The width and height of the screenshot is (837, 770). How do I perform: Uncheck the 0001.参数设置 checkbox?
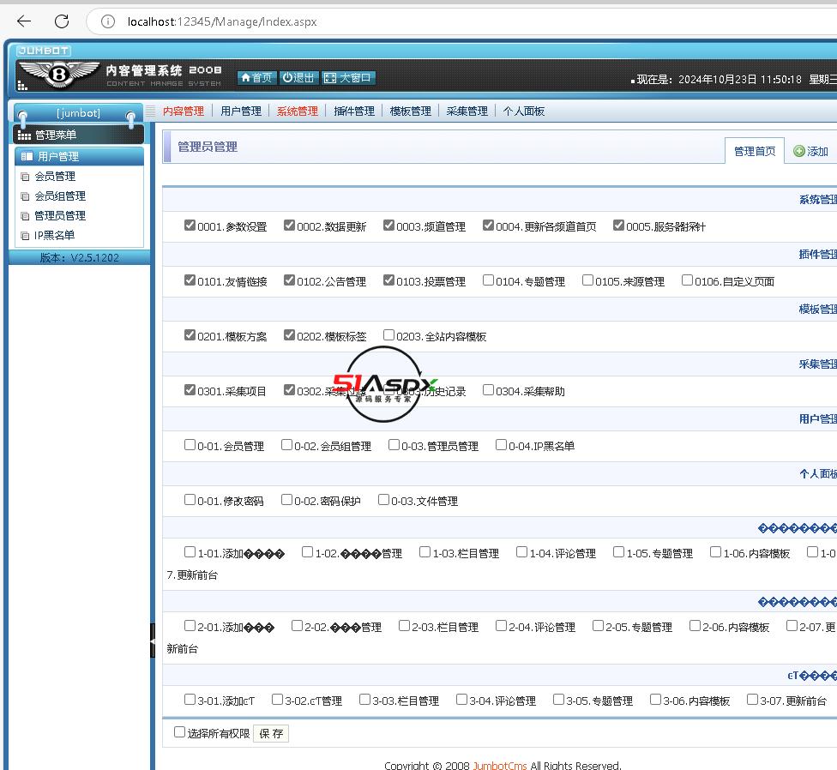[190, 226]
